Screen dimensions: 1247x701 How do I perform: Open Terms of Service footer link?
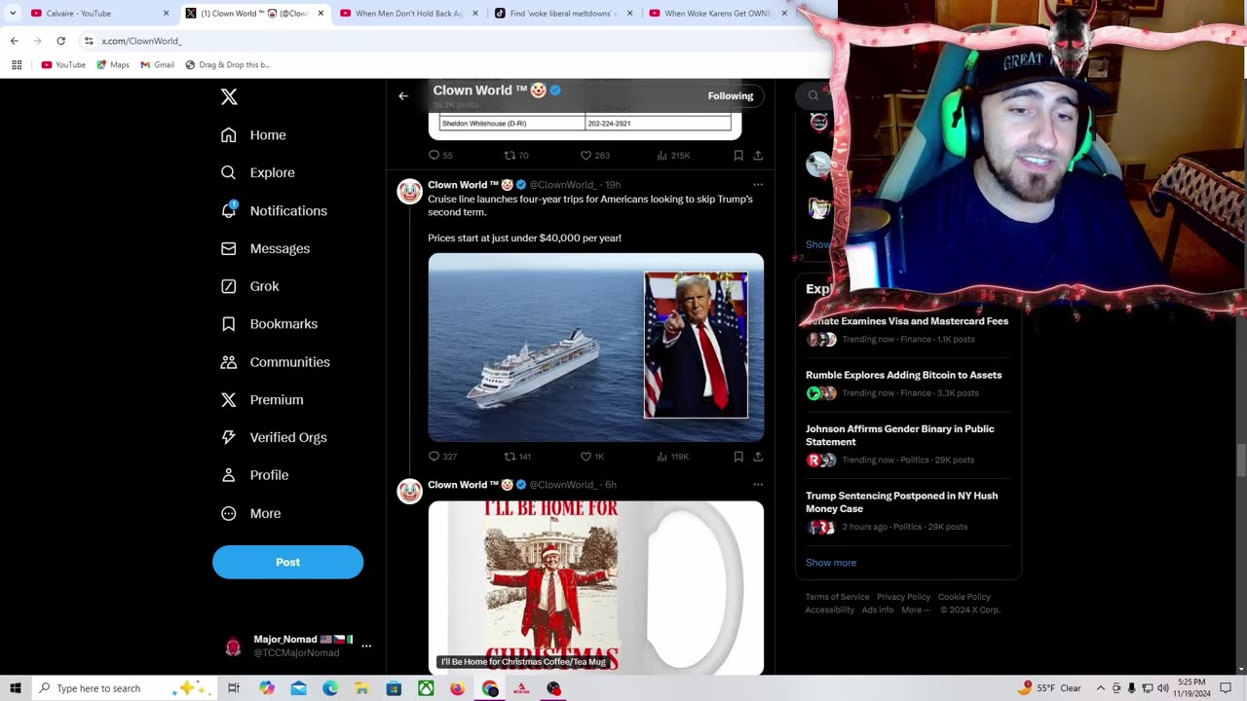point(837,597)
